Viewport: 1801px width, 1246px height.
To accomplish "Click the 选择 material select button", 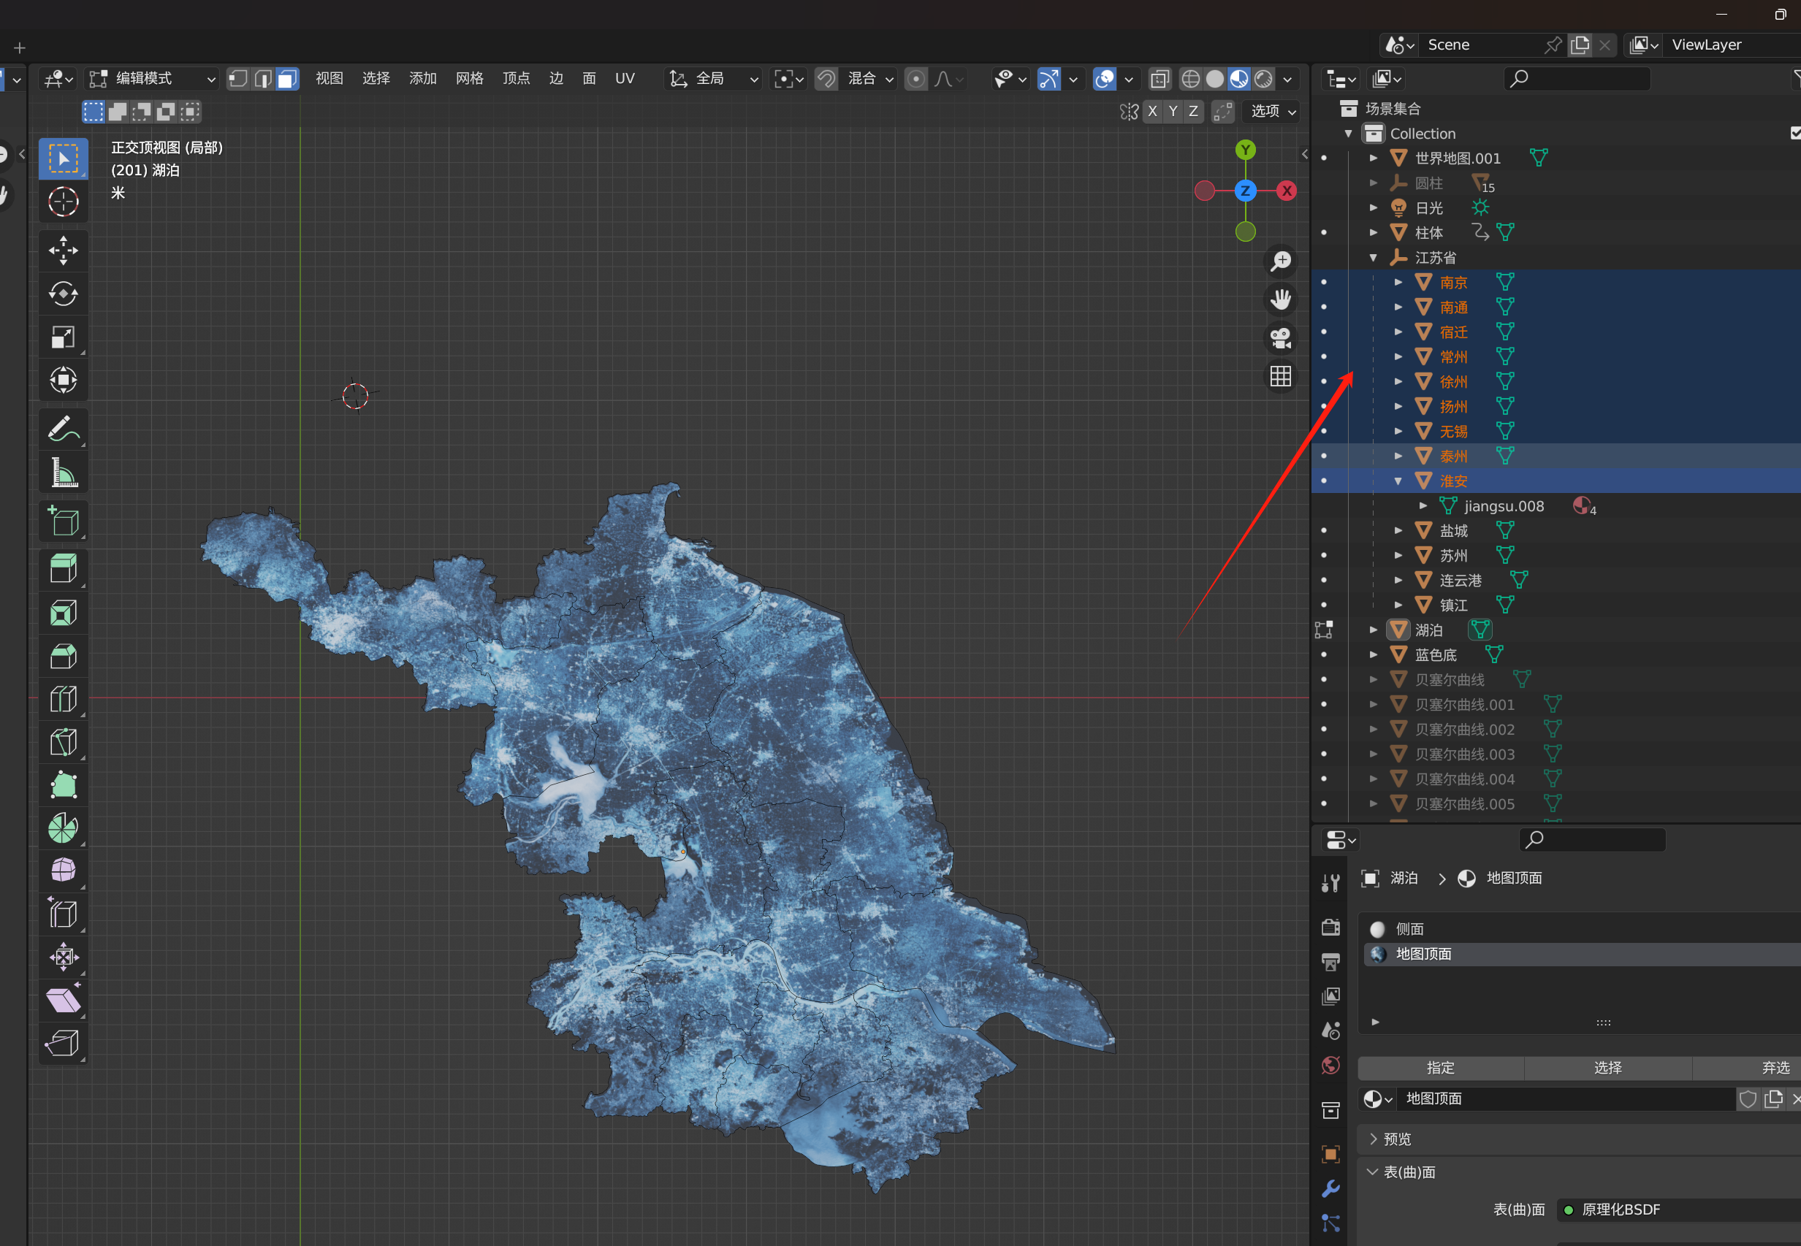I will (x=1608, y=1068).
